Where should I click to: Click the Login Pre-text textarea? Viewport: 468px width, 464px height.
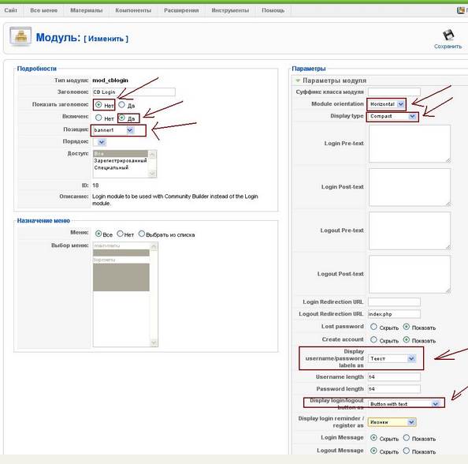pyautogui.click(x=410, y=144)
